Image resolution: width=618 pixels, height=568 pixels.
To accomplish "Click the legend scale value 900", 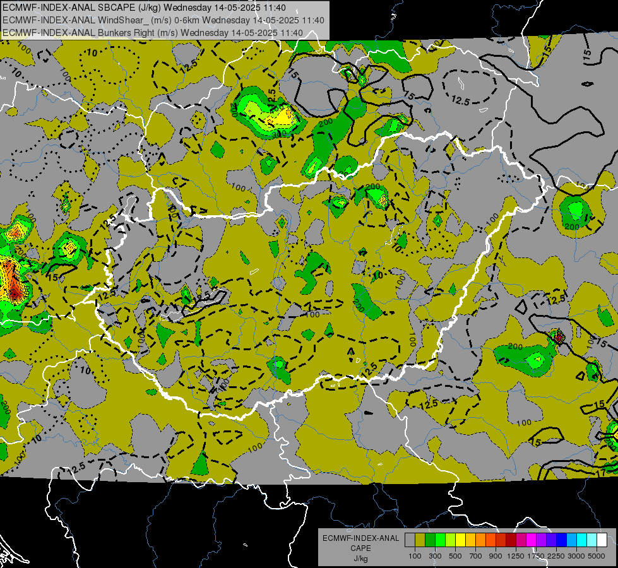I will pos(496,556).
